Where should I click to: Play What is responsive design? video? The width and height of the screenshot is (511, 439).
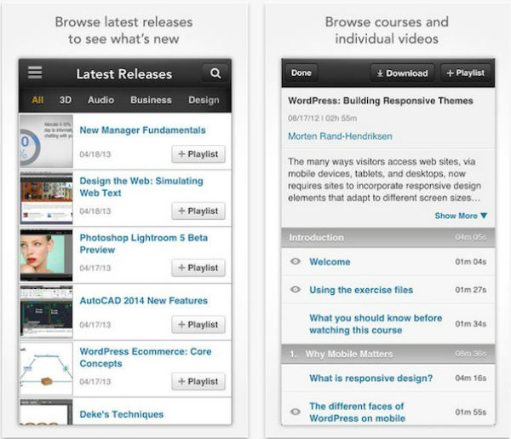pos(371,378)
